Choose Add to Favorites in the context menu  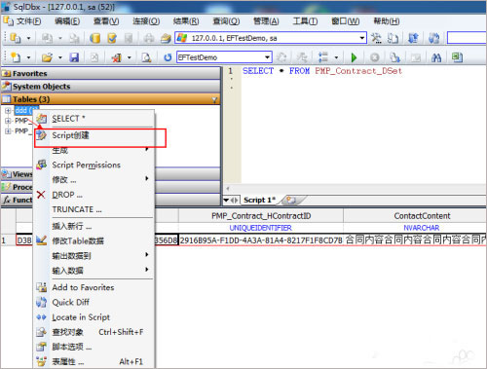point(94,287)
